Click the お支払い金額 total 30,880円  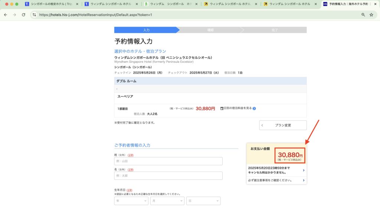pos(290,155)
